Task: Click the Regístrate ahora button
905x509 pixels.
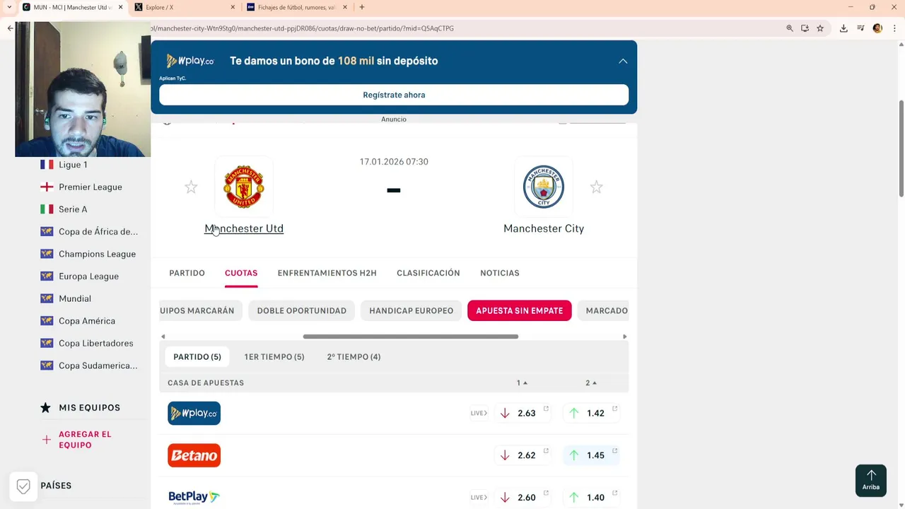Action: point(394,95)
